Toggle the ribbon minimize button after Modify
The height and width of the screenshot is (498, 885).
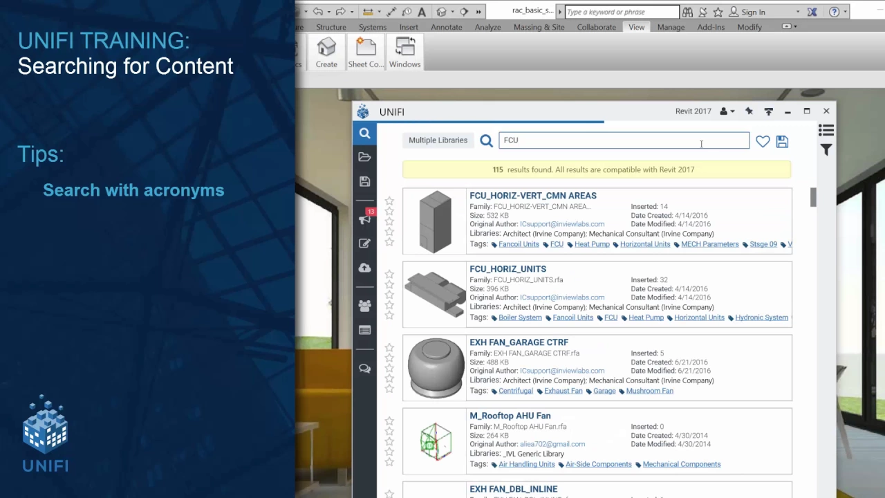[786, 26]
